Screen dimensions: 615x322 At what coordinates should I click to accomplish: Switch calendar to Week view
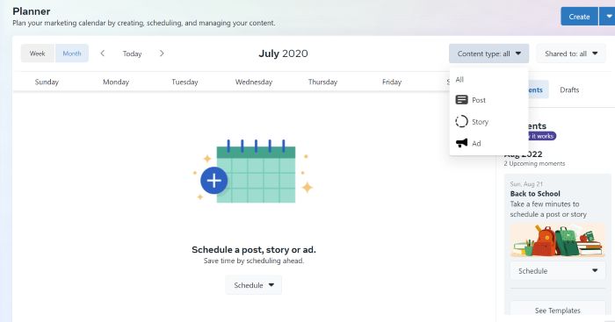click(x=38, y=54)
